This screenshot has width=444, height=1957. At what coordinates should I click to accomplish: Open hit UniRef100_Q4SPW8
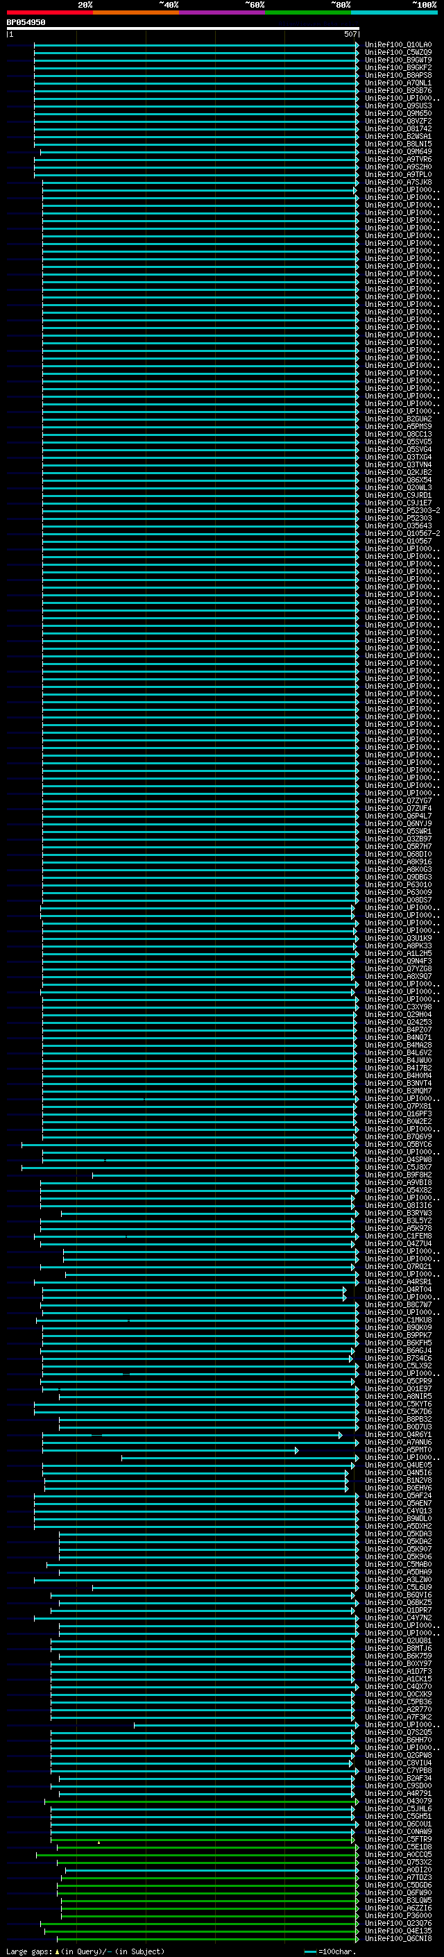point(398,1159)
